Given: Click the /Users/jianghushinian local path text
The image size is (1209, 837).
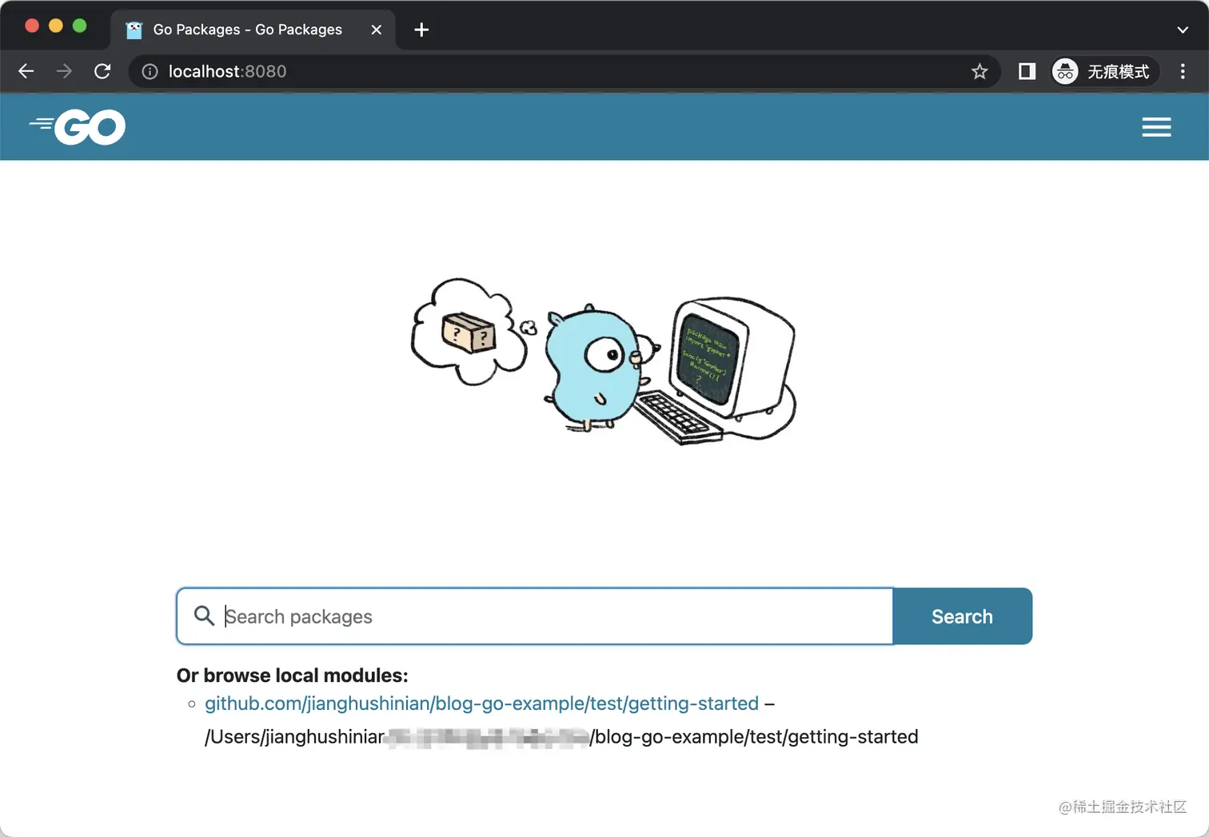Looking at the screenshot, I should pyautogui.click(x=561, y=736).
